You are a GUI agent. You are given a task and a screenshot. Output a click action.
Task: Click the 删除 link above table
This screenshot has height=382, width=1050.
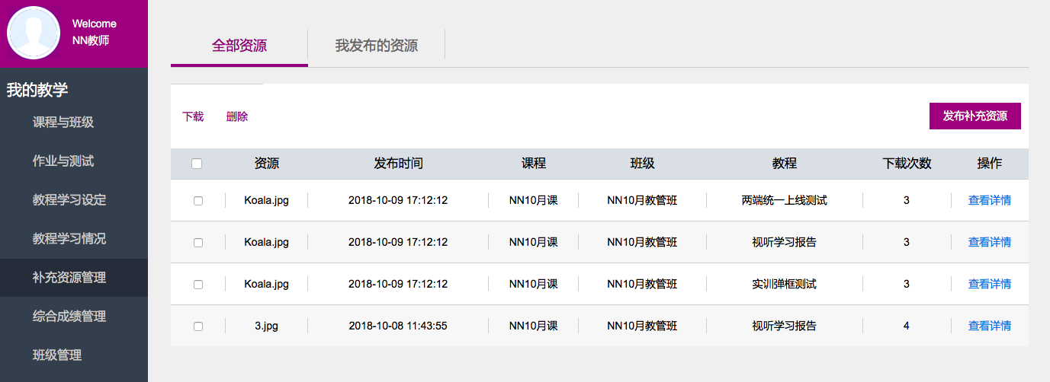(237, 116)
